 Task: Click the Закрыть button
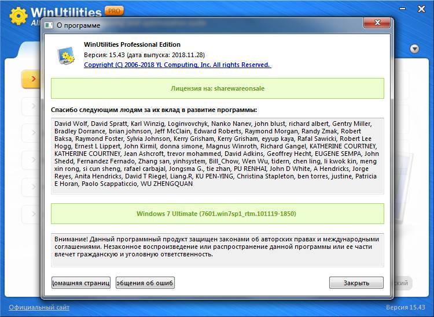tap(356, 283)
